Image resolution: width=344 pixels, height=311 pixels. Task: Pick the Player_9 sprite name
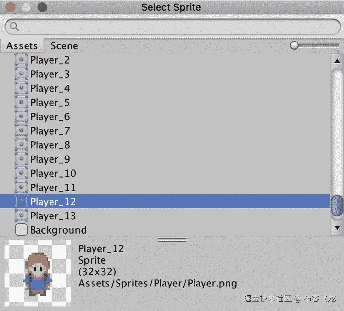click(50, 159)
